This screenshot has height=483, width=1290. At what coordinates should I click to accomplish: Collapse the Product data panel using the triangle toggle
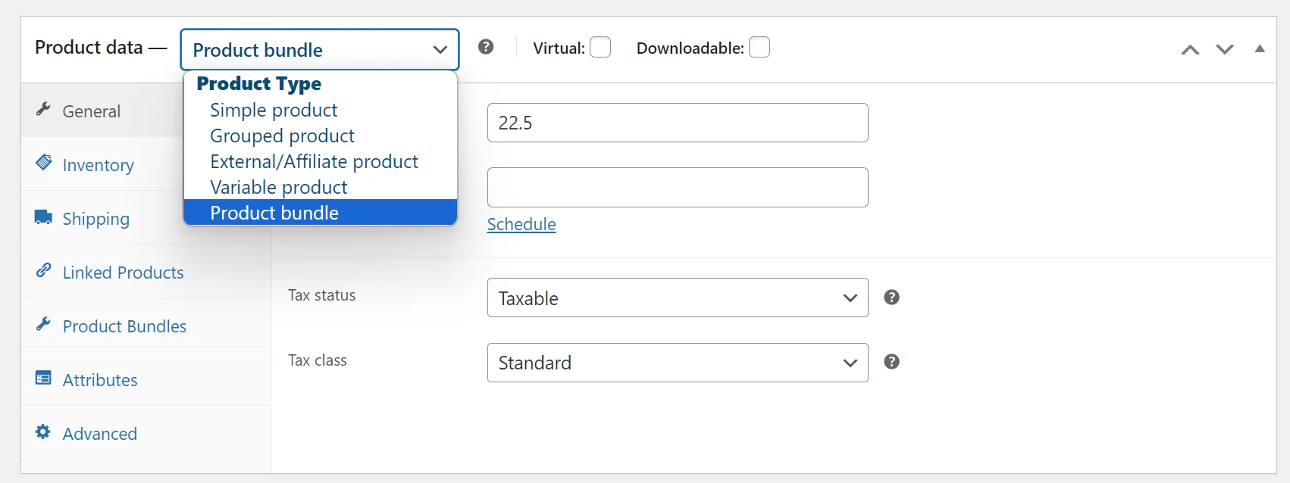(x=1260, y=48)
